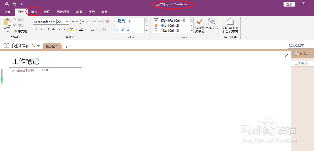
Task: Click the 搜索笔记本 search field
Action: [301, 45]
